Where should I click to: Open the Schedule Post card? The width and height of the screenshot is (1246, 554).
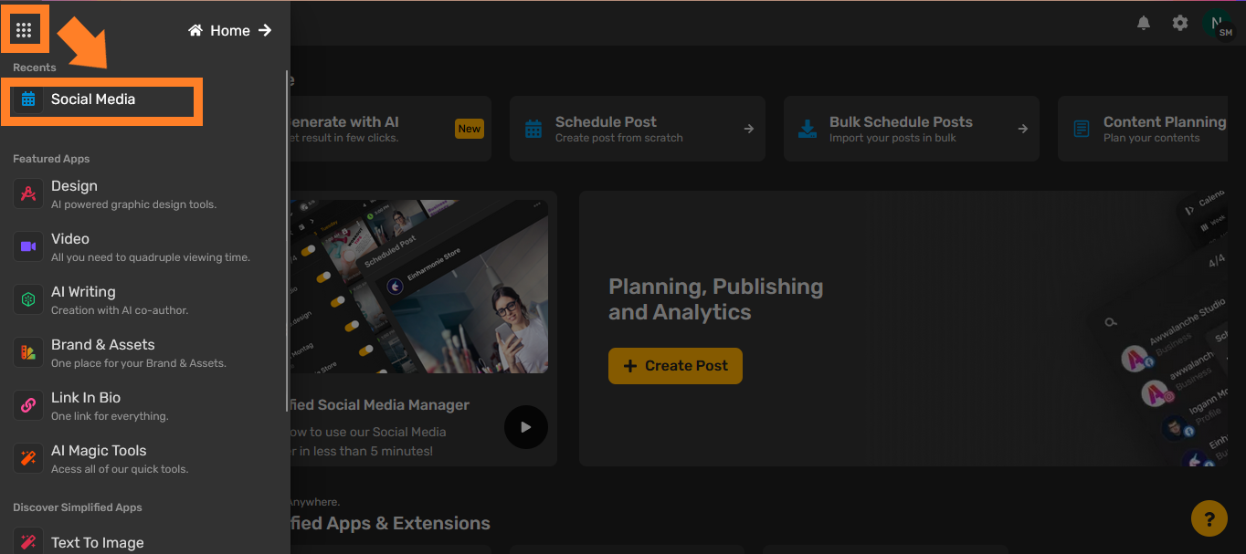pyautogui.click(x=637, y=129)
